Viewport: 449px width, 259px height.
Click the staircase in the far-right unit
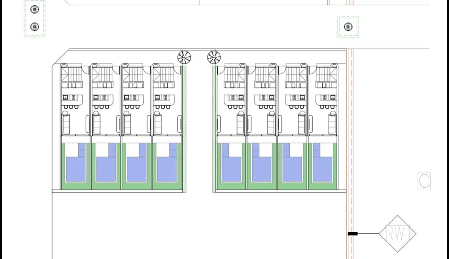click(327, 74)
